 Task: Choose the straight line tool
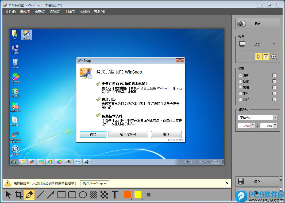[40, 195]
